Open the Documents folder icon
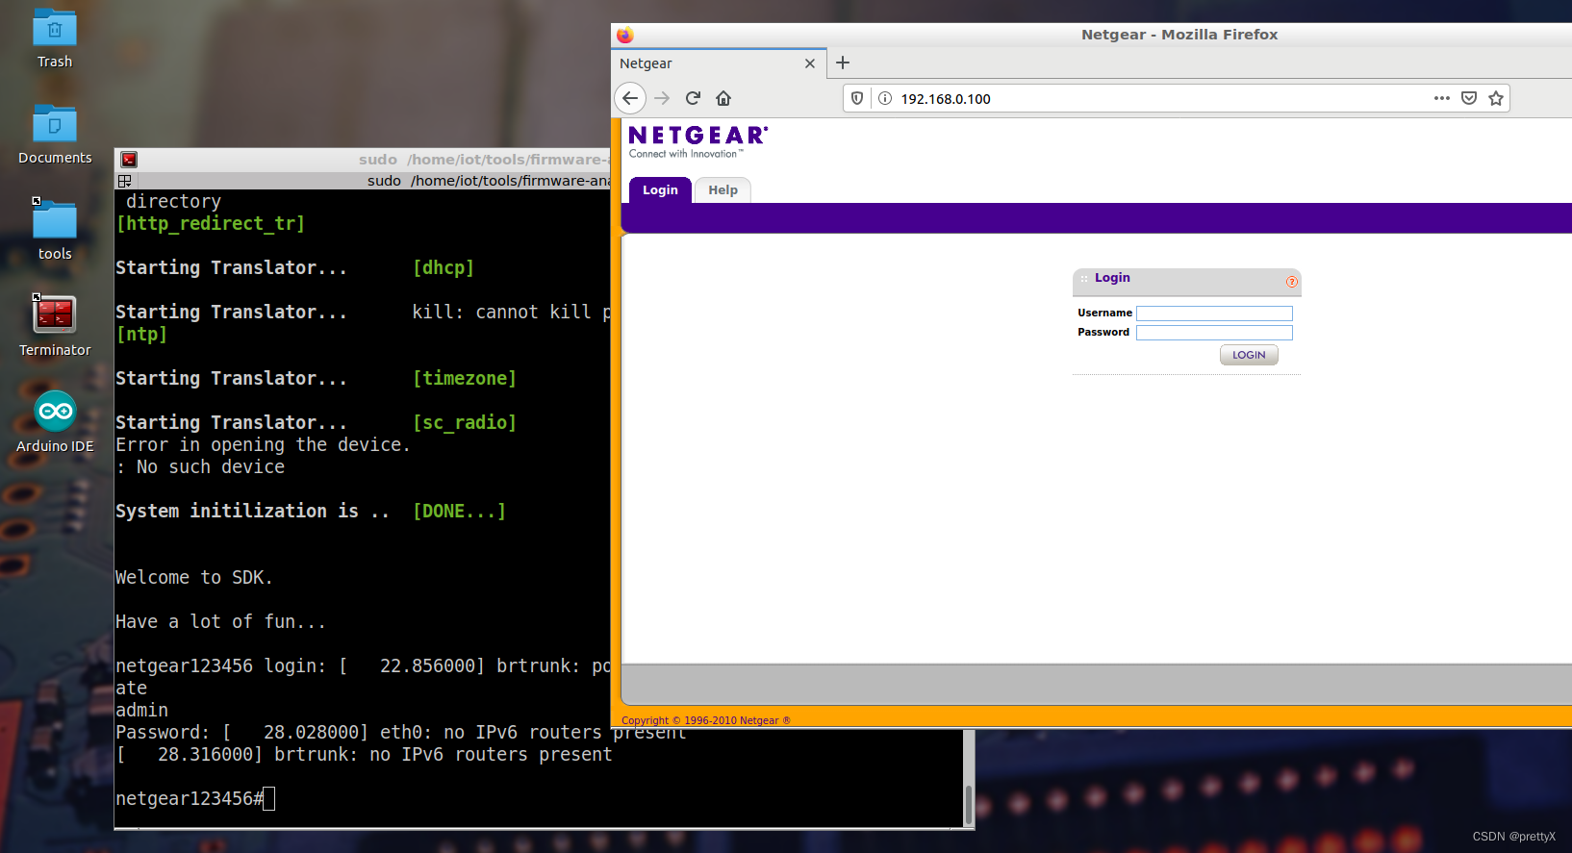 55,135
